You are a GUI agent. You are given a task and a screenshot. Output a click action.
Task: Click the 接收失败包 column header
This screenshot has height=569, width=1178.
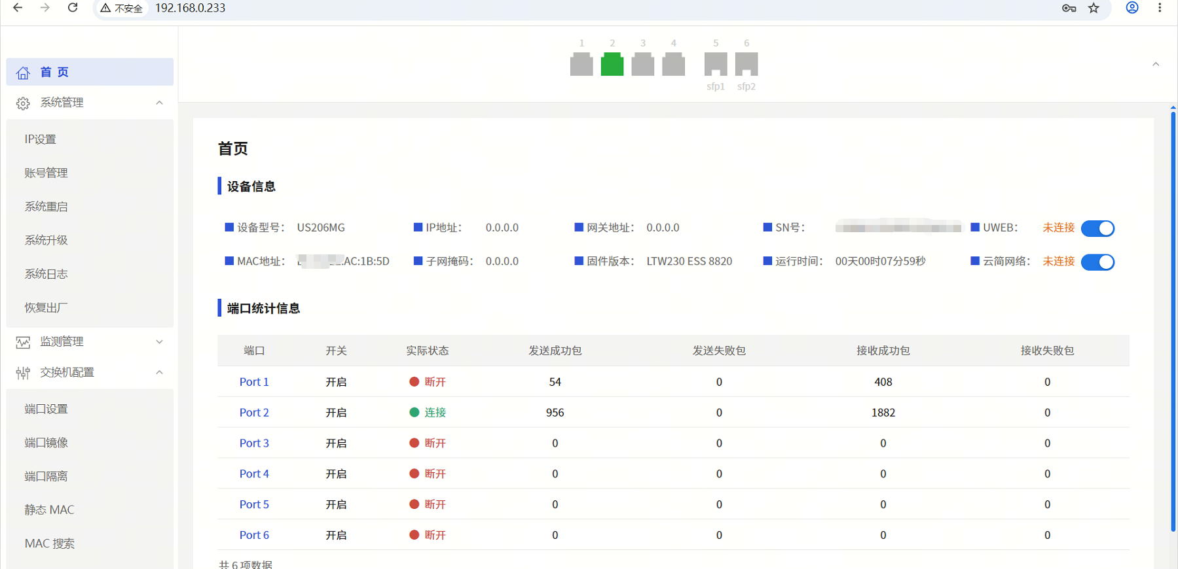pyautogui.click(x=1048, y=351)
